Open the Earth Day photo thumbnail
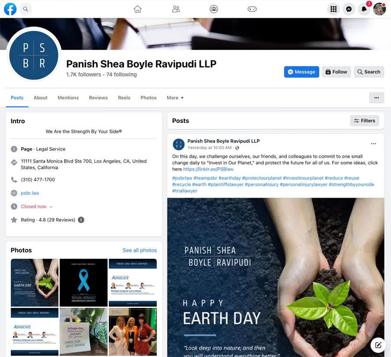Image resolution: width=391 pixels, height=357 pixels. (35, 283)
